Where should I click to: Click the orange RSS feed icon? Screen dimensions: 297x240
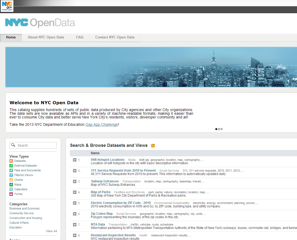click(153, 146)
